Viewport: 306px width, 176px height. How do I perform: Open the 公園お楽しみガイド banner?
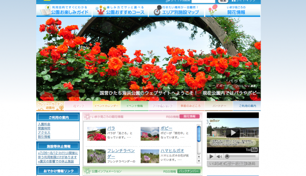tap(64, 10)
